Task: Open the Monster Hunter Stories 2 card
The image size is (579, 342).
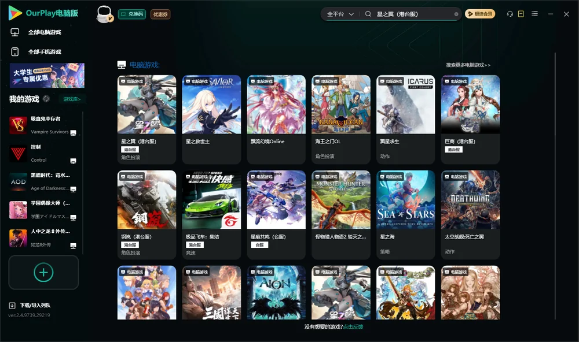Action: (341, 214)
